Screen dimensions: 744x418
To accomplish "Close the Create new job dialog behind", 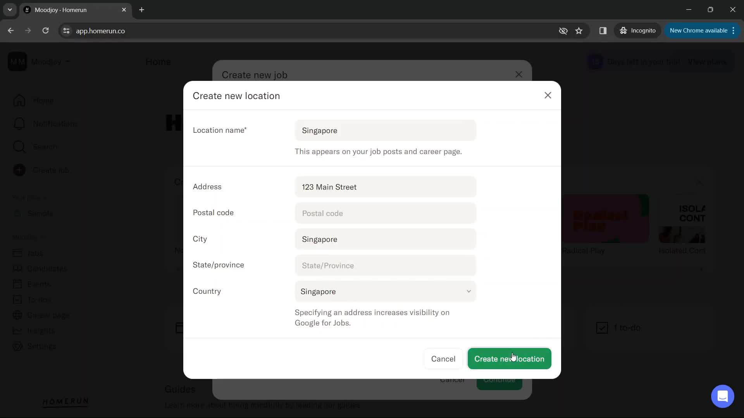I will pyautogui.click(x=518, y=74).
